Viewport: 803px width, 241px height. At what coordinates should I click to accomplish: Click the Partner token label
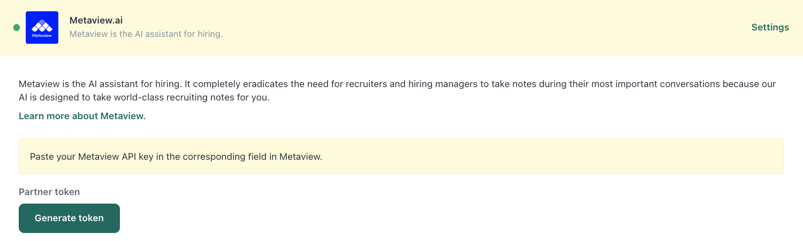49,192
